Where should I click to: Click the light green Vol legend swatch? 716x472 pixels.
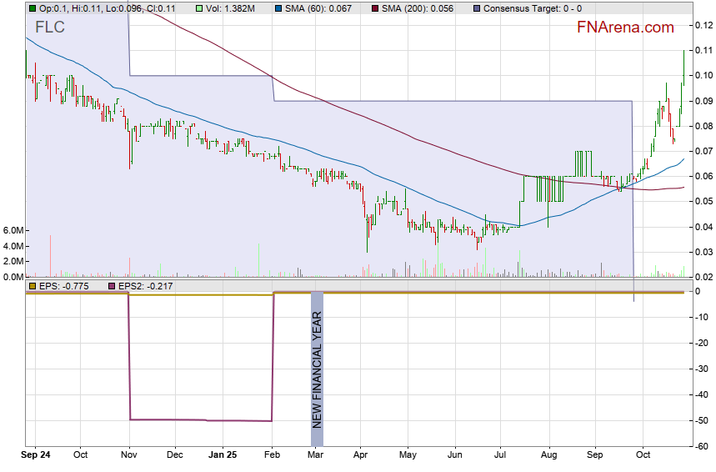click(199, 8)
